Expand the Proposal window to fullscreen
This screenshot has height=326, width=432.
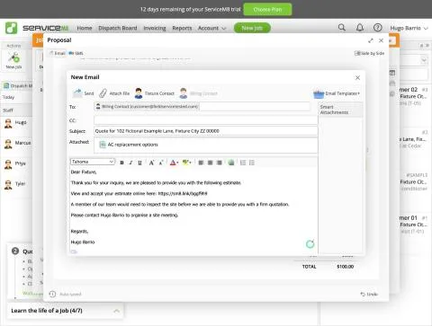pyautogui.click(x=371, y=40)
